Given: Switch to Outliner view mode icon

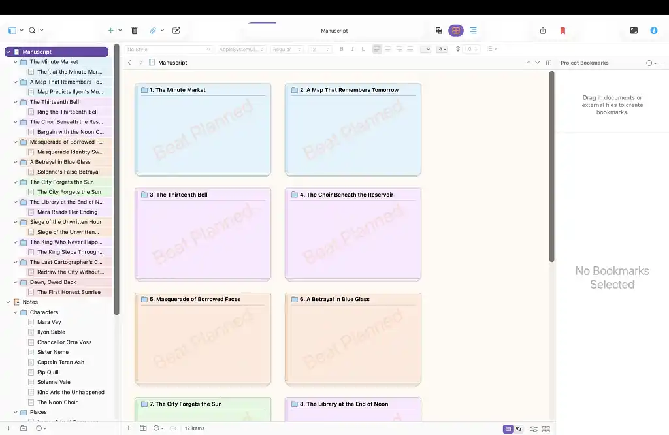Looking at the screenshot, I should [x=474, y=30].
